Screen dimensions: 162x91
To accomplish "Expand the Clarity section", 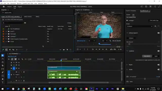I will point(127,70).
